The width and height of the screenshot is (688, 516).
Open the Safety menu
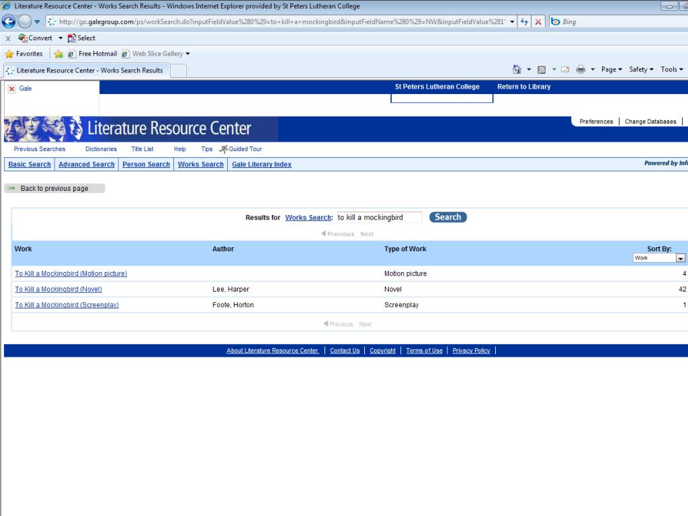coord(641,69)
